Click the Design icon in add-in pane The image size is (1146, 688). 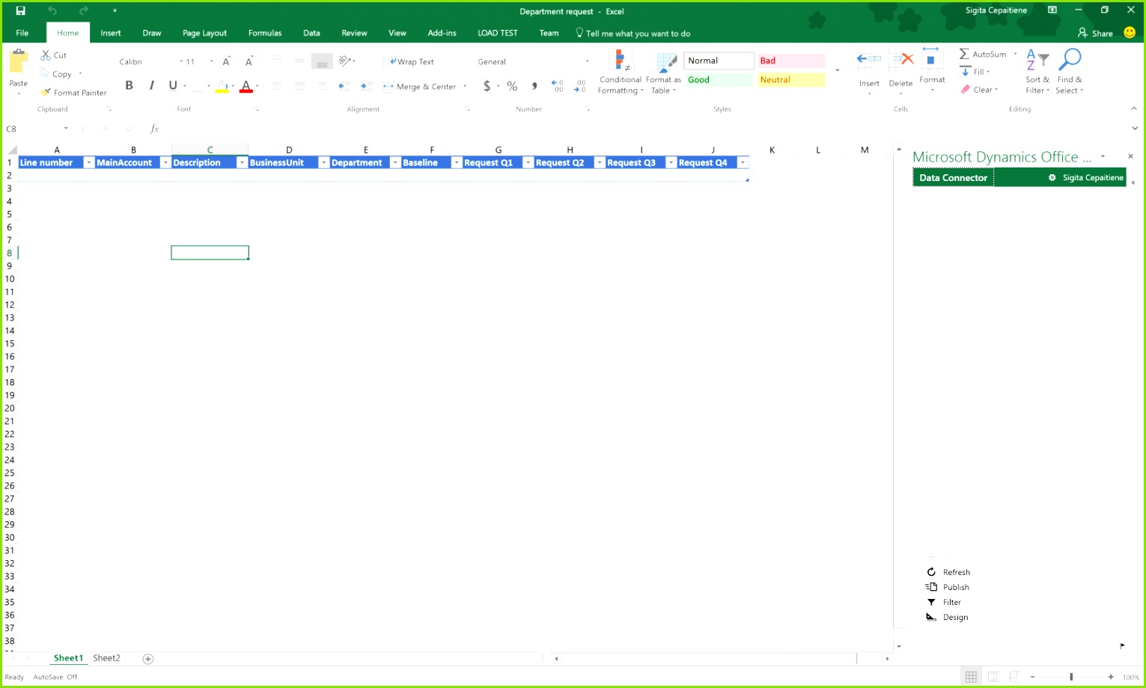point(931,617)
